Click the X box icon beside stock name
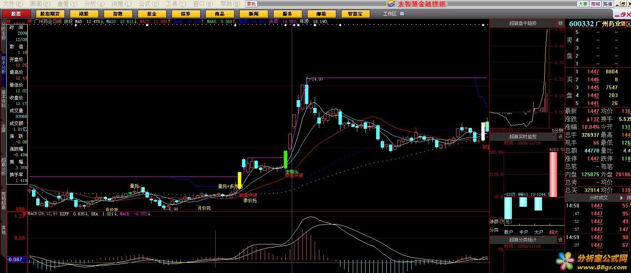This screenshot has height=273, width=631. [x=629, y=24]
